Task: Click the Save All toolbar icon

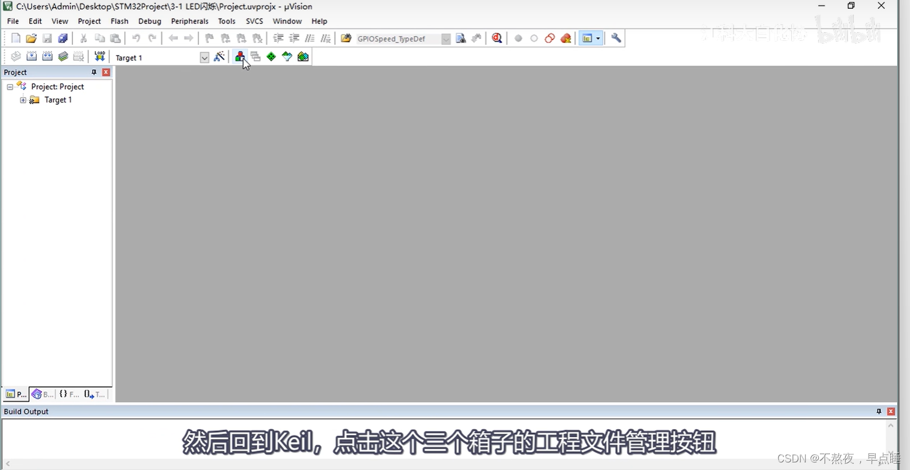Action: [x=63, y=38]
